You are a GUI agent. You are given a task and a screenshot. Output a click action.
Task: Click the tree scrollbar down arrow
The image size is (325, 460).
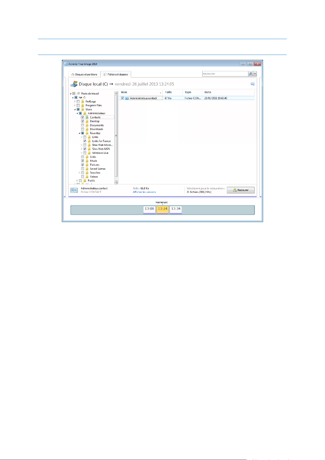pyautogui.click(x=116, y=182)
